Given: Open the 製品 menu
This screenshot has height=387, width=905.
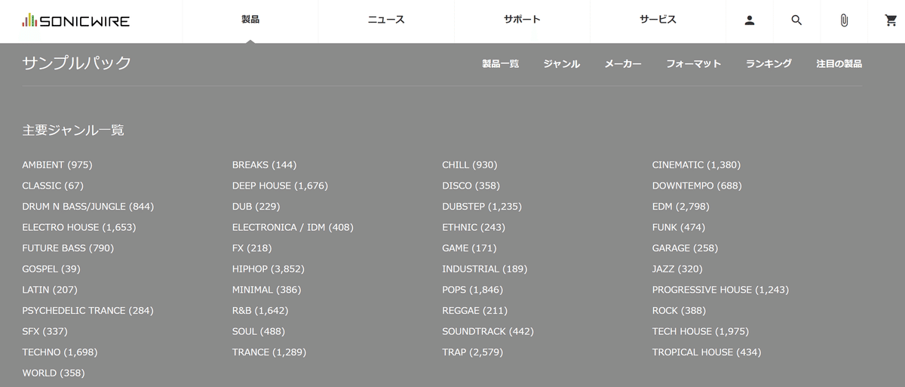Looking at the screenshot, I should [250, 20].
